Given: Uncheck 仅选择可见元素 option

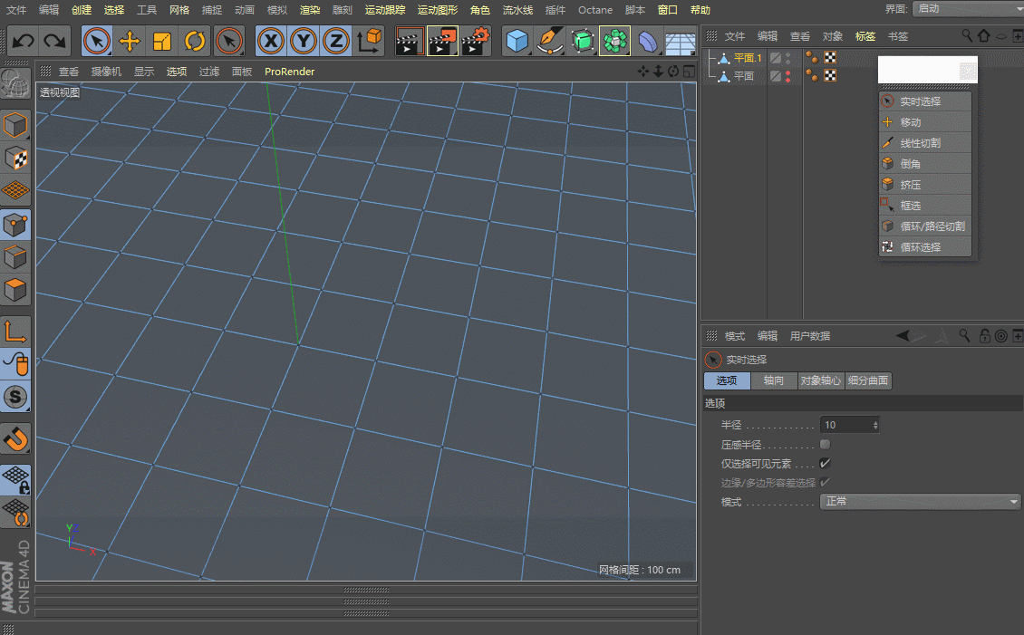Looking at the screenshot, I should (825, 463).
